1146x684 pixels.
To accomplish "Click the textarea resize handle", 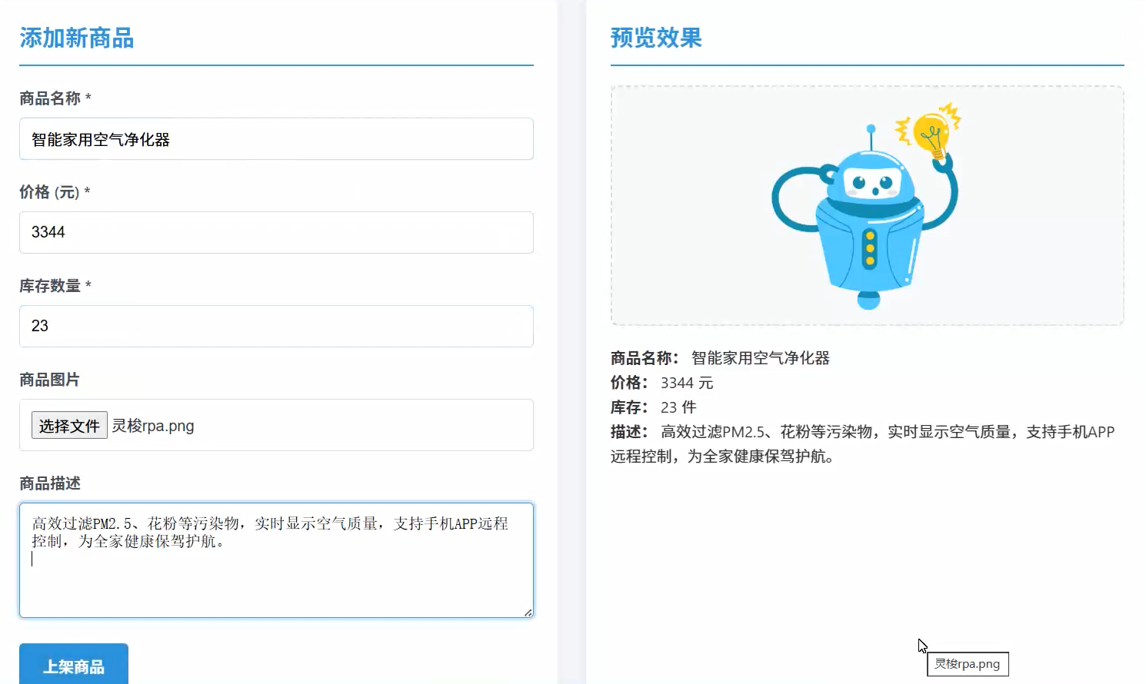I will coord(529,613).
